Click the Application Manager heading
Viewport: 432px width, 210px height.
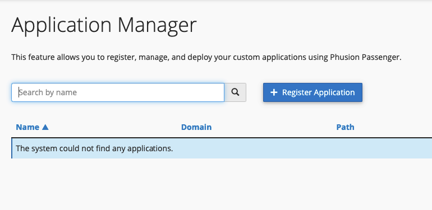[104, 26]
